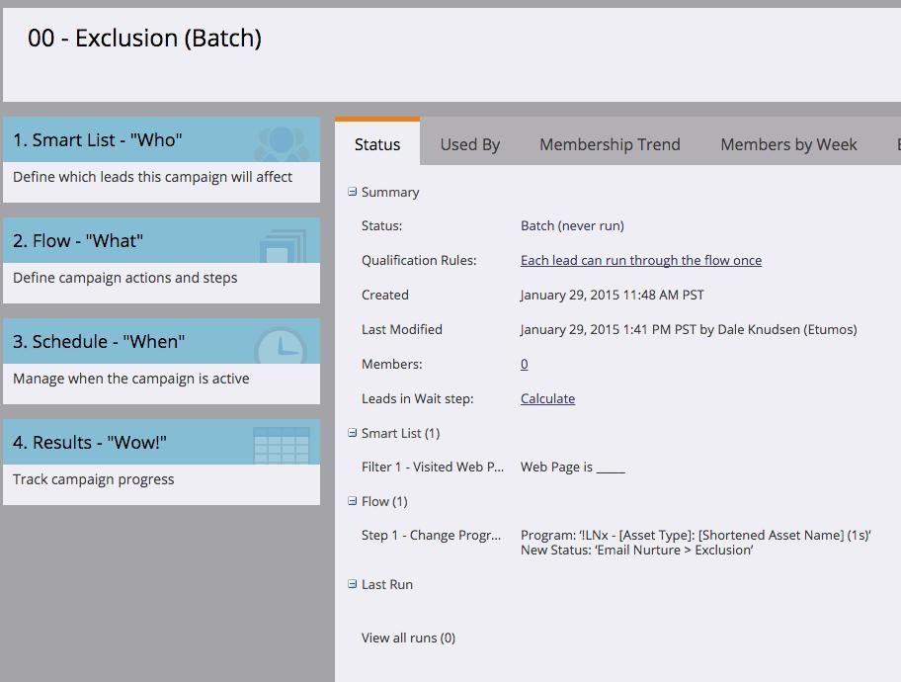
Task: Open the qualification rules link
Action: (640, 261)
